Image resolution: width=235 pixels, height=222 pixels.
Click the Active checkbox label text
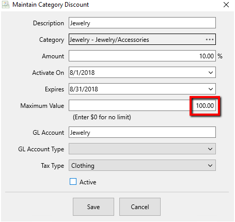pos(88,182)
